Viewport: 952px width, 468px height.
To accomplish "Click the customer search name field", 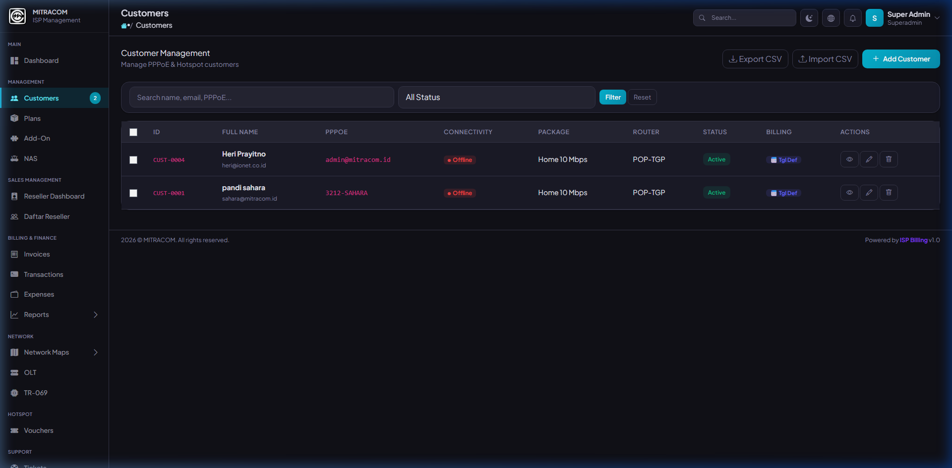I will click(261, 98).
